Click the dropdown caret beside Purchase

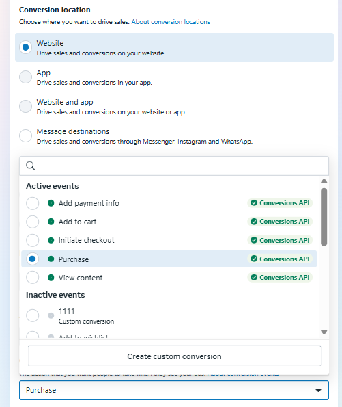318,390
